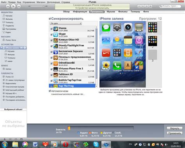Uncheck the Печенье с предсказаниями checkbox
The height and width of the screenshot is (148, 185).
(x=52, y=58)
